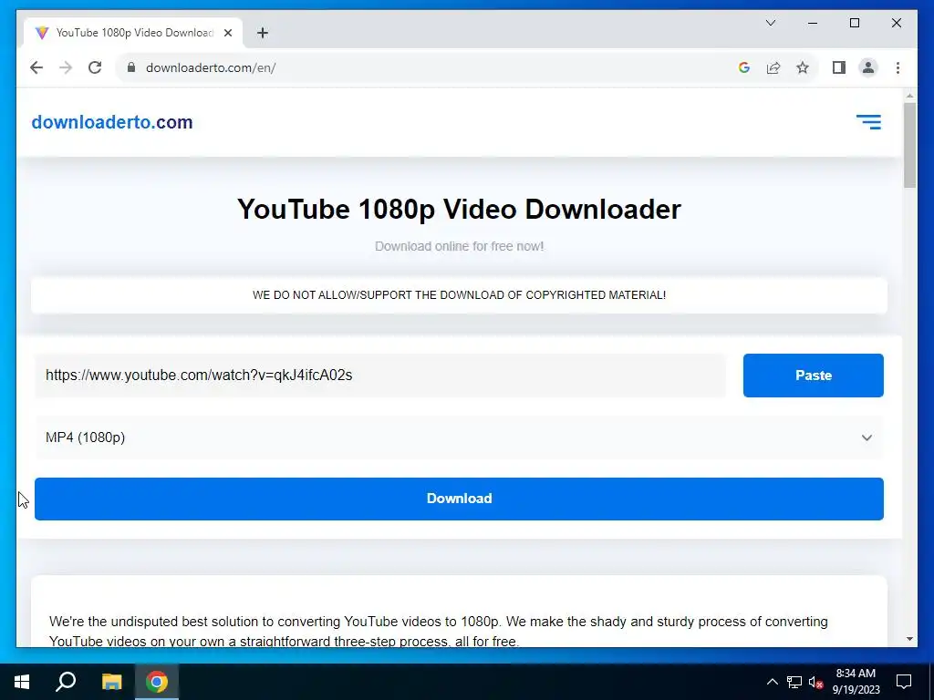Click the Google icon in address bar

pos(744,67)
